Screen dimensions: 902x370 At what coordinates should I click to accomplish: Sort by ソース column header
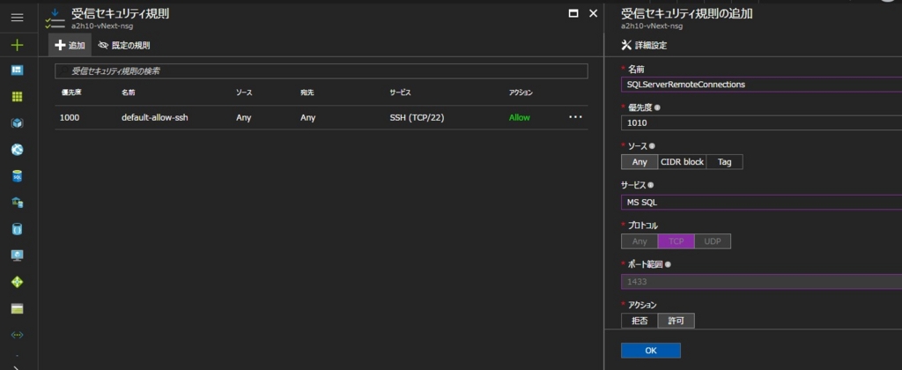click(x=244, y=92)
